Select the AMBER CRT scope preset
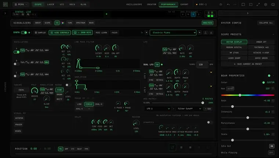 [x=261, y=42]
